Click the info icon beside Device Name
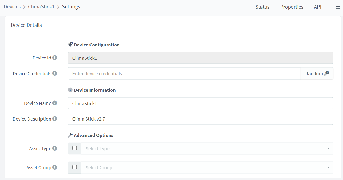This screenshot has height=180, width=343. click(x=55, y=103)
